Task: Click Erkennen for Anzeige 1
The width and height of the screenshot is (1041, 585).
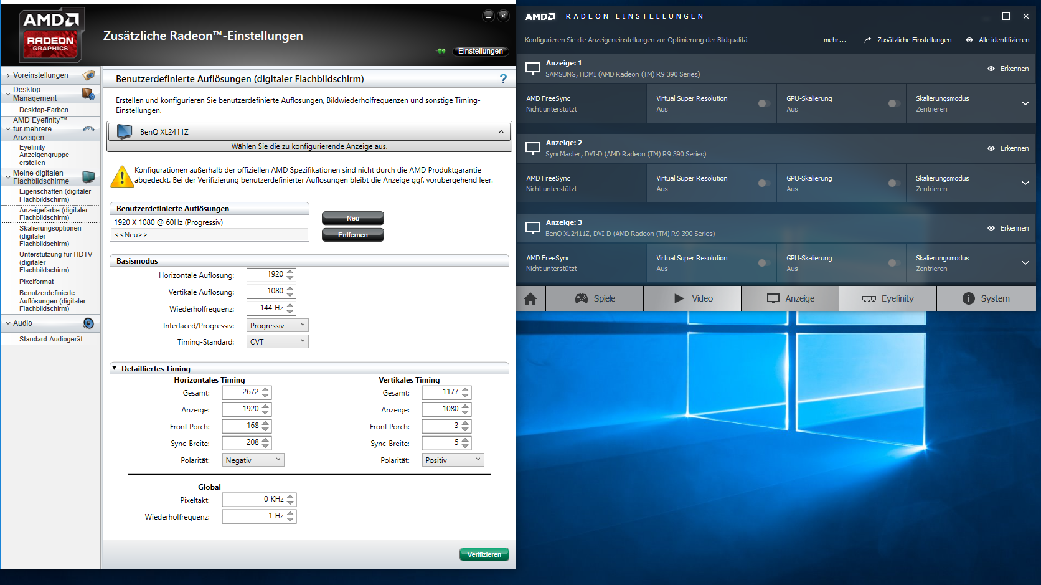Action: 1008,69
